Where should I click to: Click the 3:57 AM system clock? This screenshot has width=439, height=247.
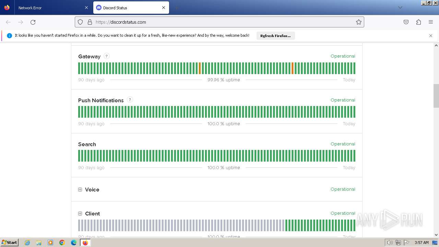coord(422,243)
